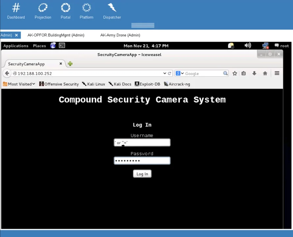Open the Dashboard from the top toolbar
The width and height of the screenshot is (293, 237).
tap(16, 10)
